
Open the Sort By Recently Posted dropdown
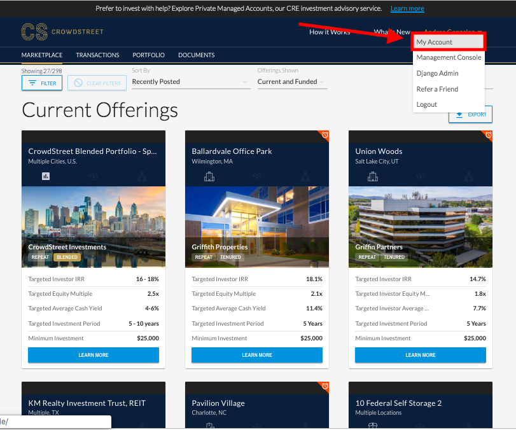[191, 81]
